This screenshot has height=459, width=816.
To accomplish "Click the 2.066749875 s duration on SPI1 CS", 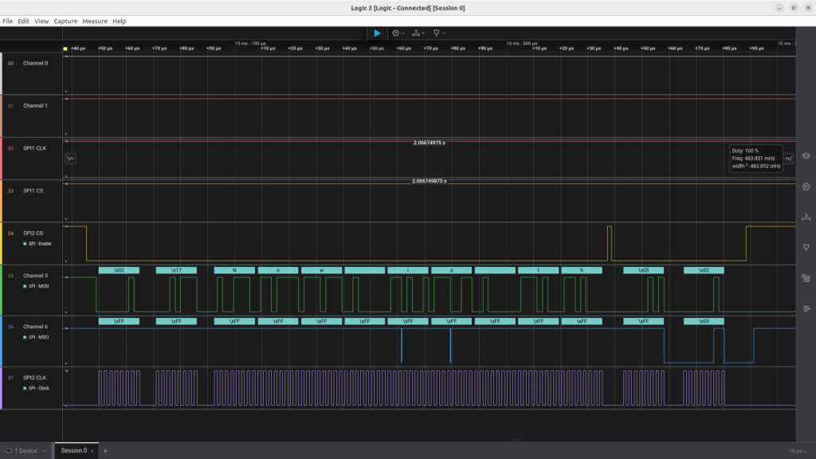I will [430, 181].
